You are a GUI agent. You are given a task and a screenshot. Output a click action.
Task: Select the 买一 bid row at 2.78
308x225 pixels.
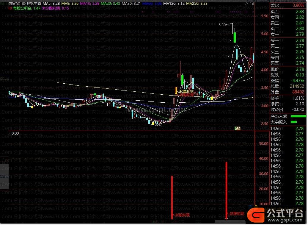coord(287,40)
